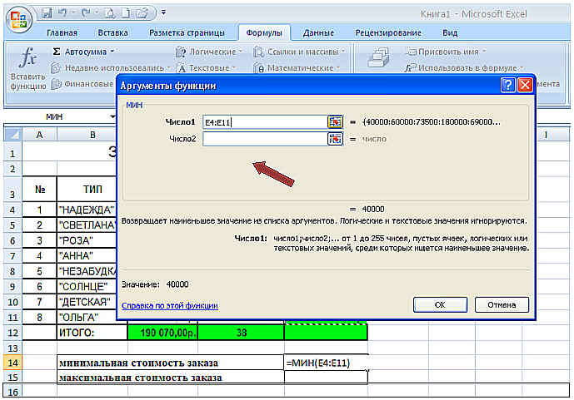This screenshot has width=574, height=400.
Task: Click the минимальная стоимость заказа label cell
Action: (x=171, y=363)
